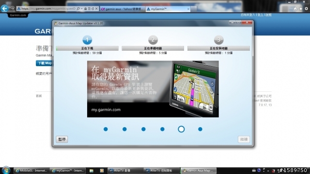Open the media player taskbar icon
The height and width of the screenshot is (174, 310).
[102, 171]
